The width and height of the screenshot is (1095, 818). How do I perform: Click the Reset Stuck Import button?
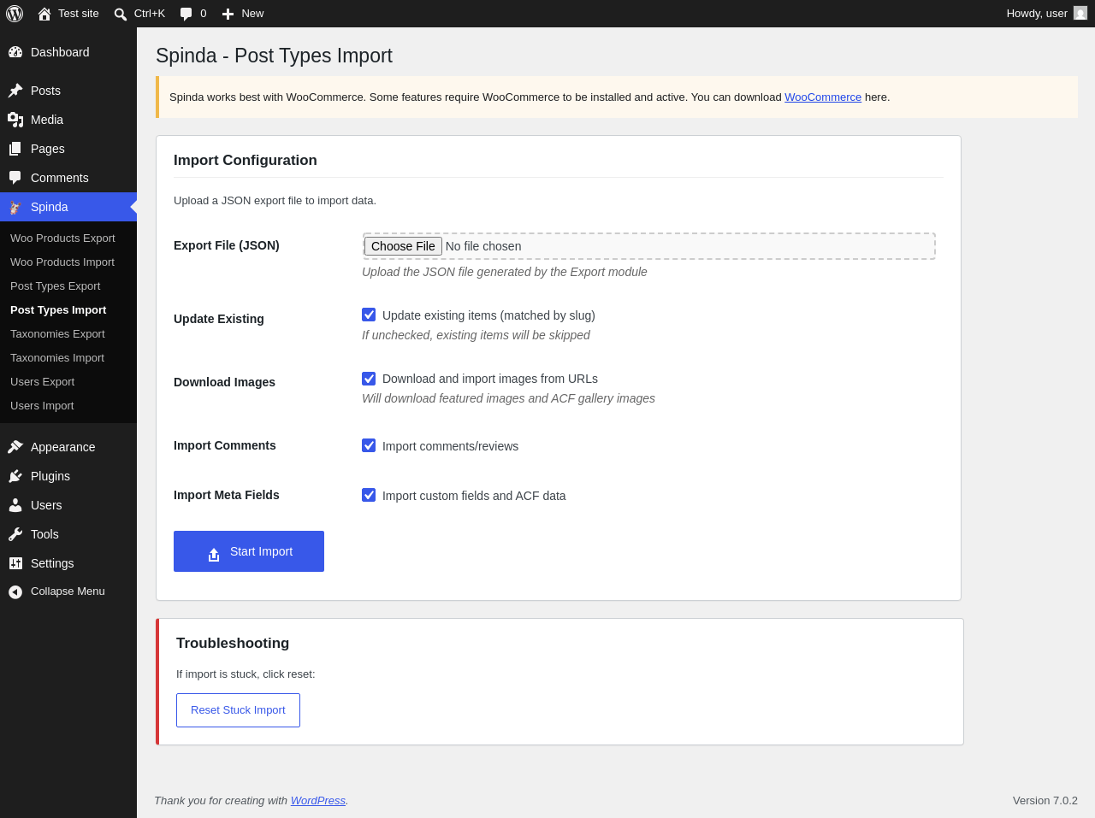pos(238,710)
